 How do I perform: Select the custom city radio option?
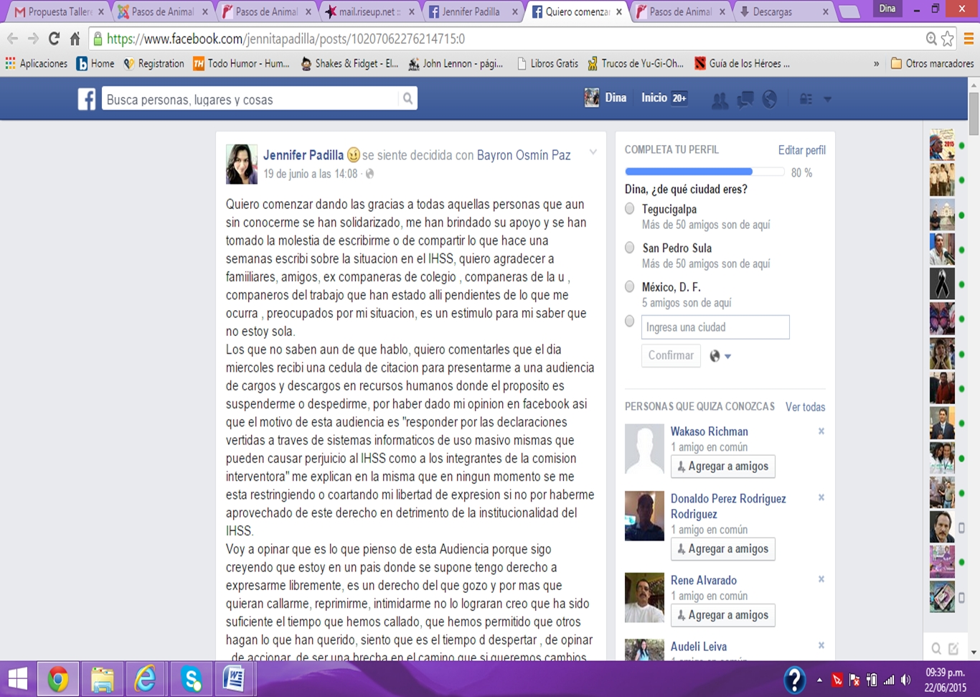(630, 321)
